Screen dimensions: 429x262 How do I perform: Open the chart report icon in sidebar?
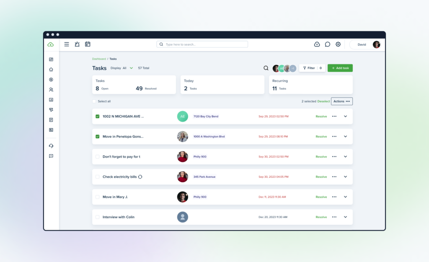pos(51,100)
